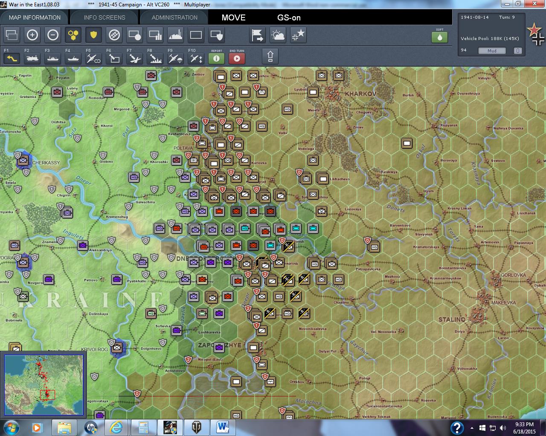The image size is (546, 436).
Task: Toggle the rectangle with shield icon
Action: [x=217, y=35]
